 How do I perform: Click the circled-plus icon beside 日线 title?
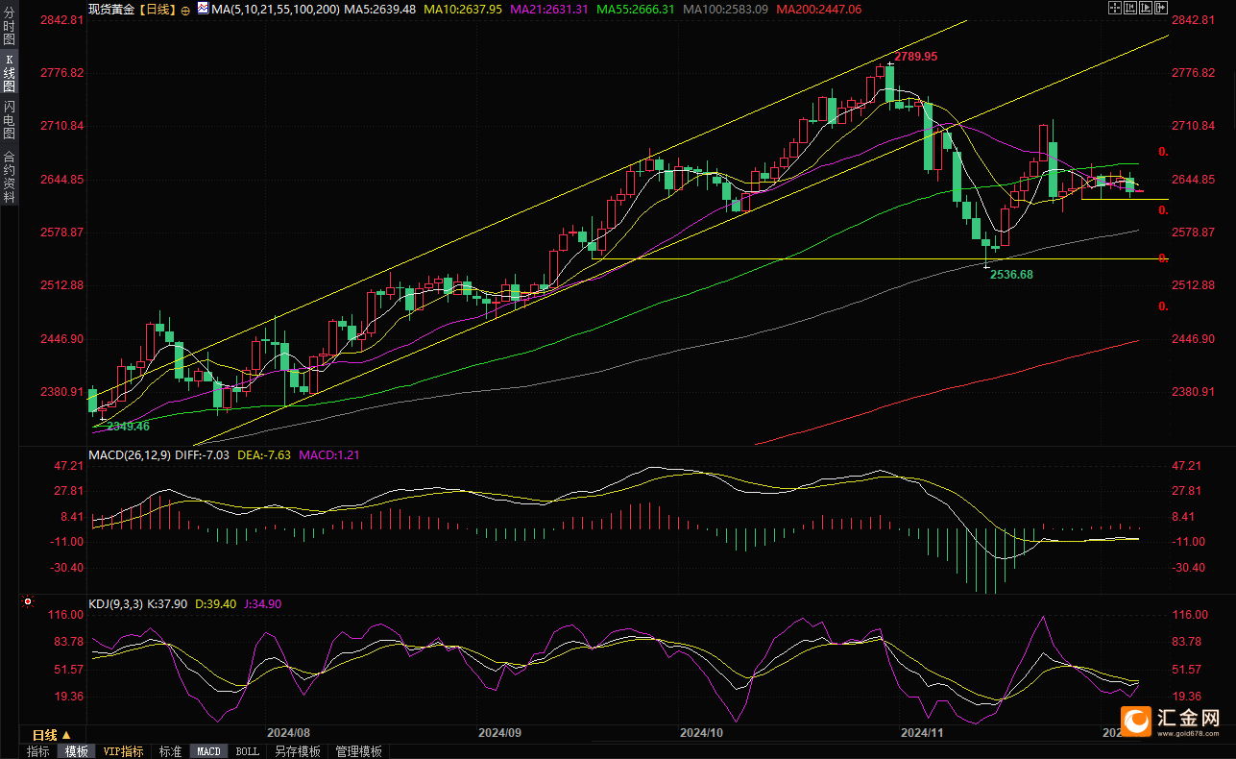click(185, 10)
